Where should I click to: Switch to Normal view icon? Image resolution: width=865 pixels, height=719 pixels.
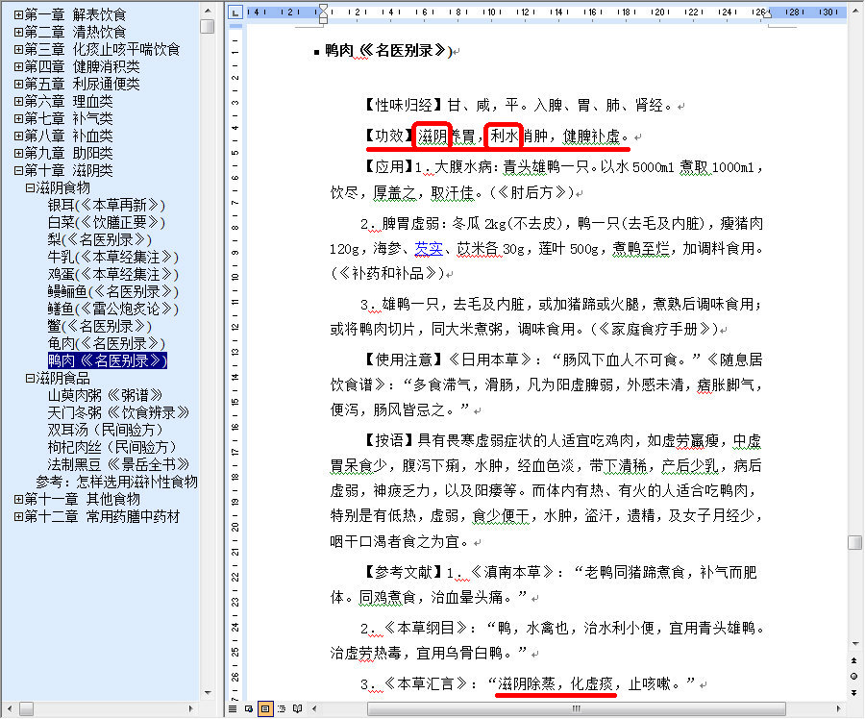[234, 709]
